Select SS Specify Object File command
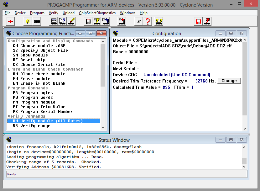 (54, 50)
